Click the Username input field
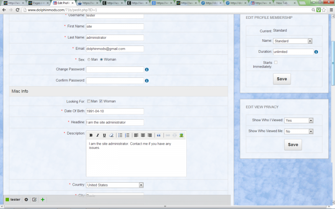This screenshot has width=335, height=209. coord(115,16)
